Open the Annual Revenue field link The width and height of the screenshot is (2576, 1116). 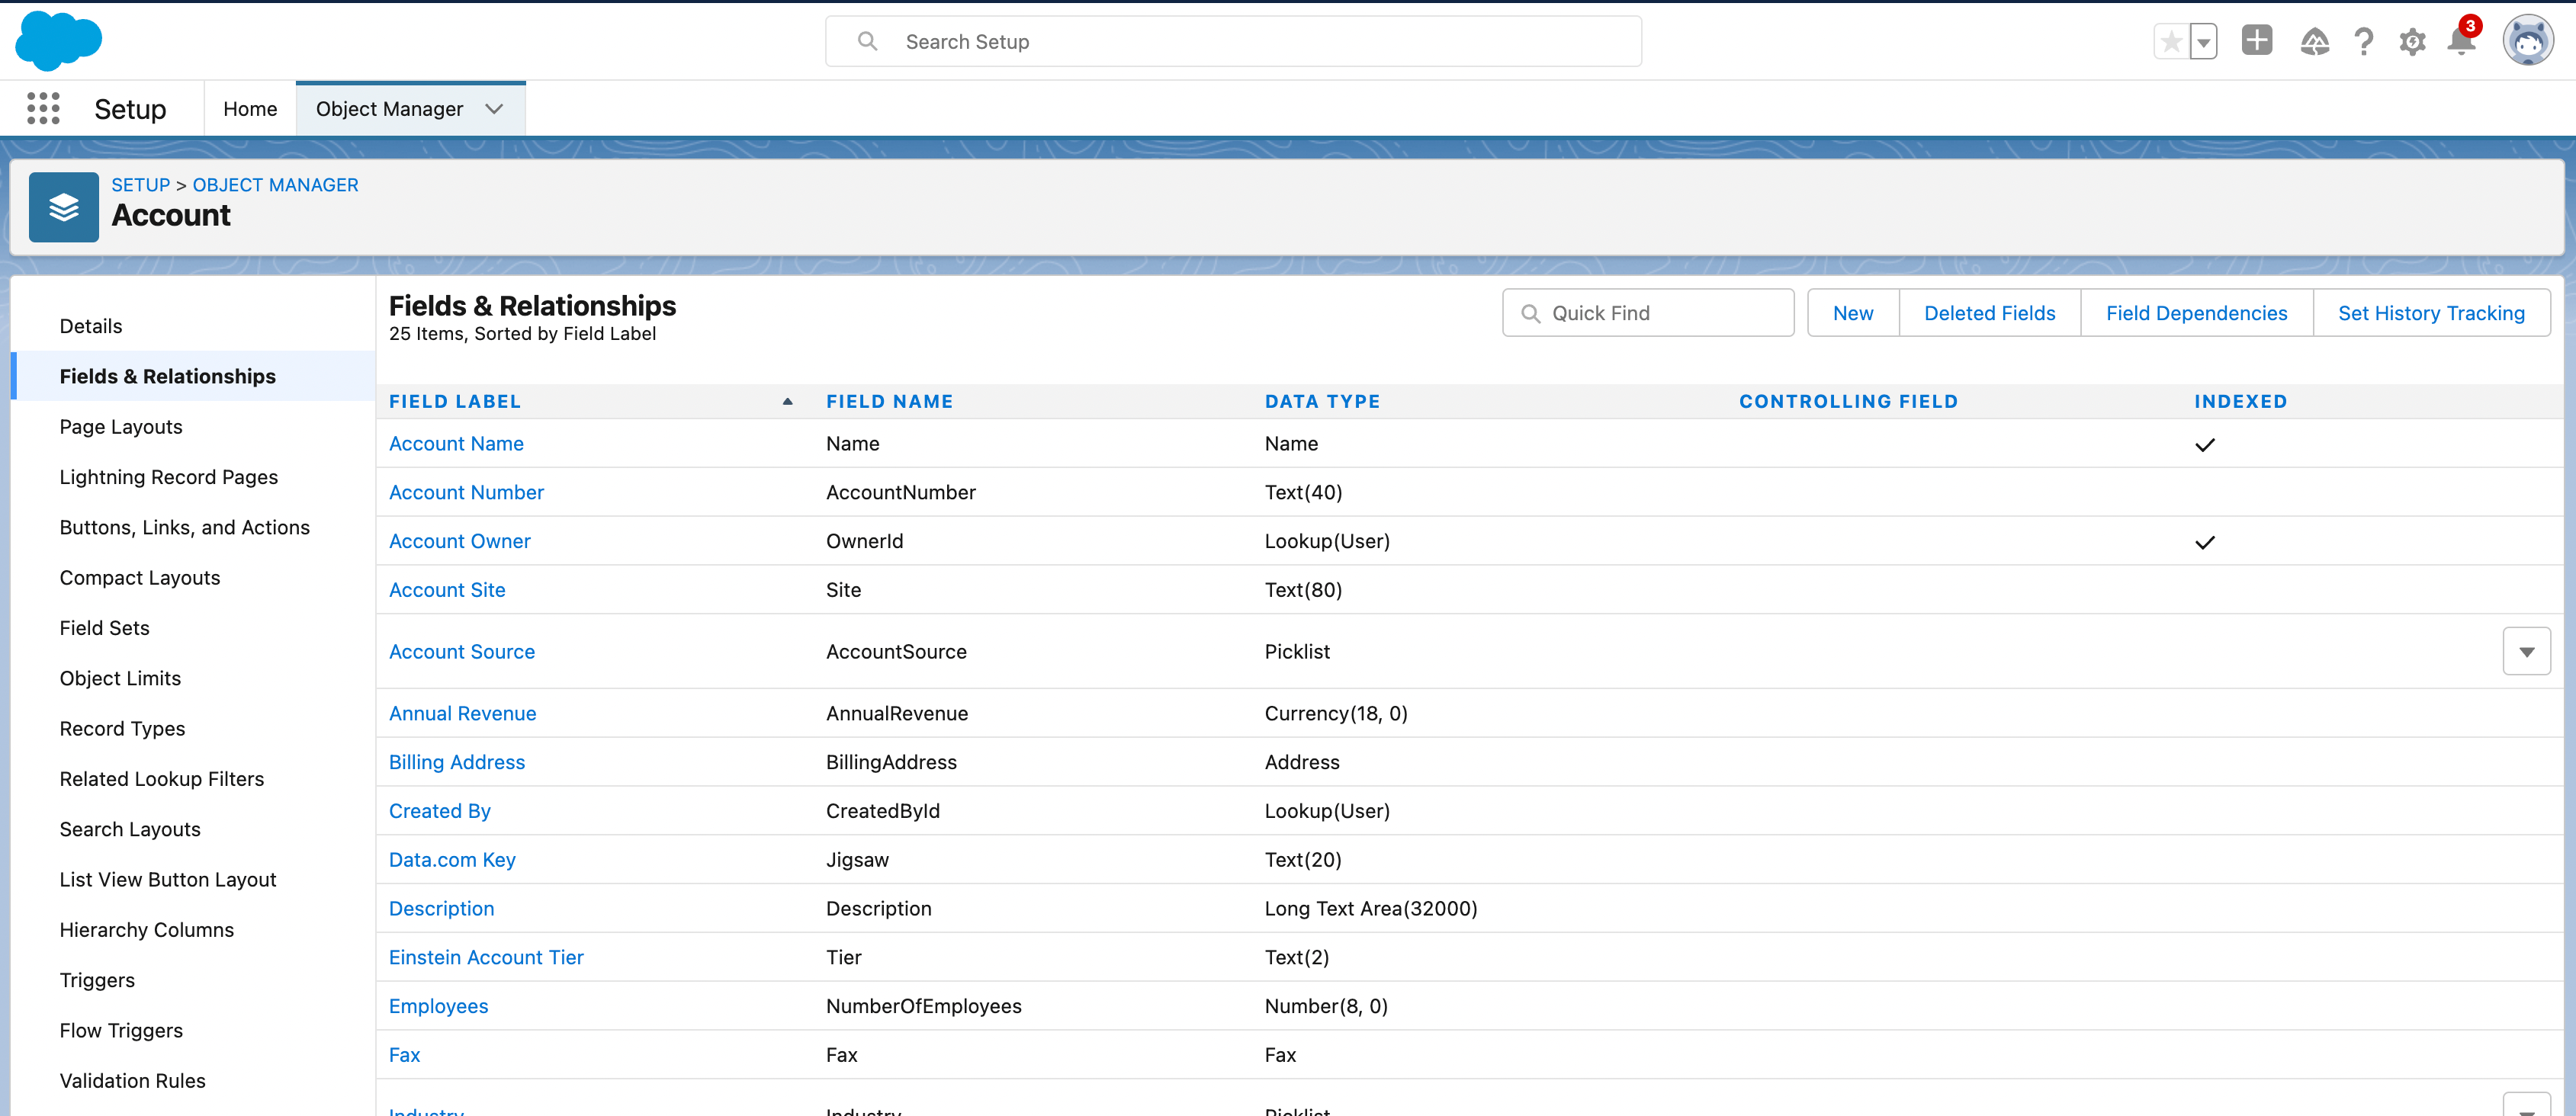[x=462, y=713]
